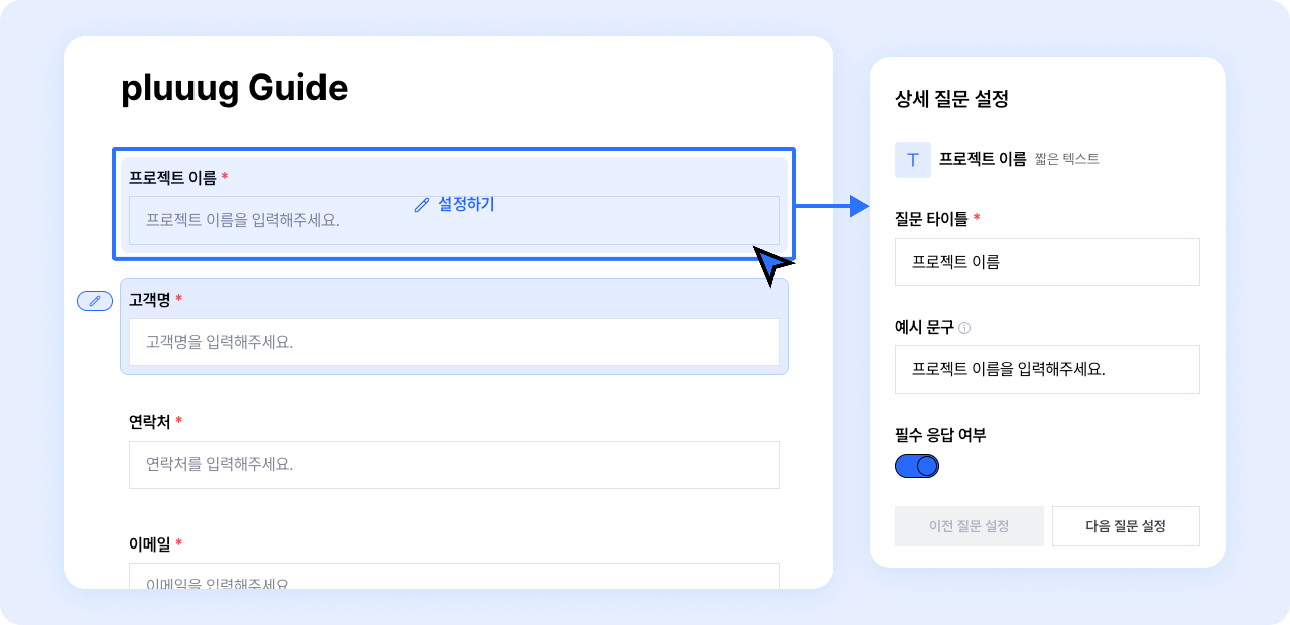Click the 질문 타이틀 input field

click(x=1047, y=262)
